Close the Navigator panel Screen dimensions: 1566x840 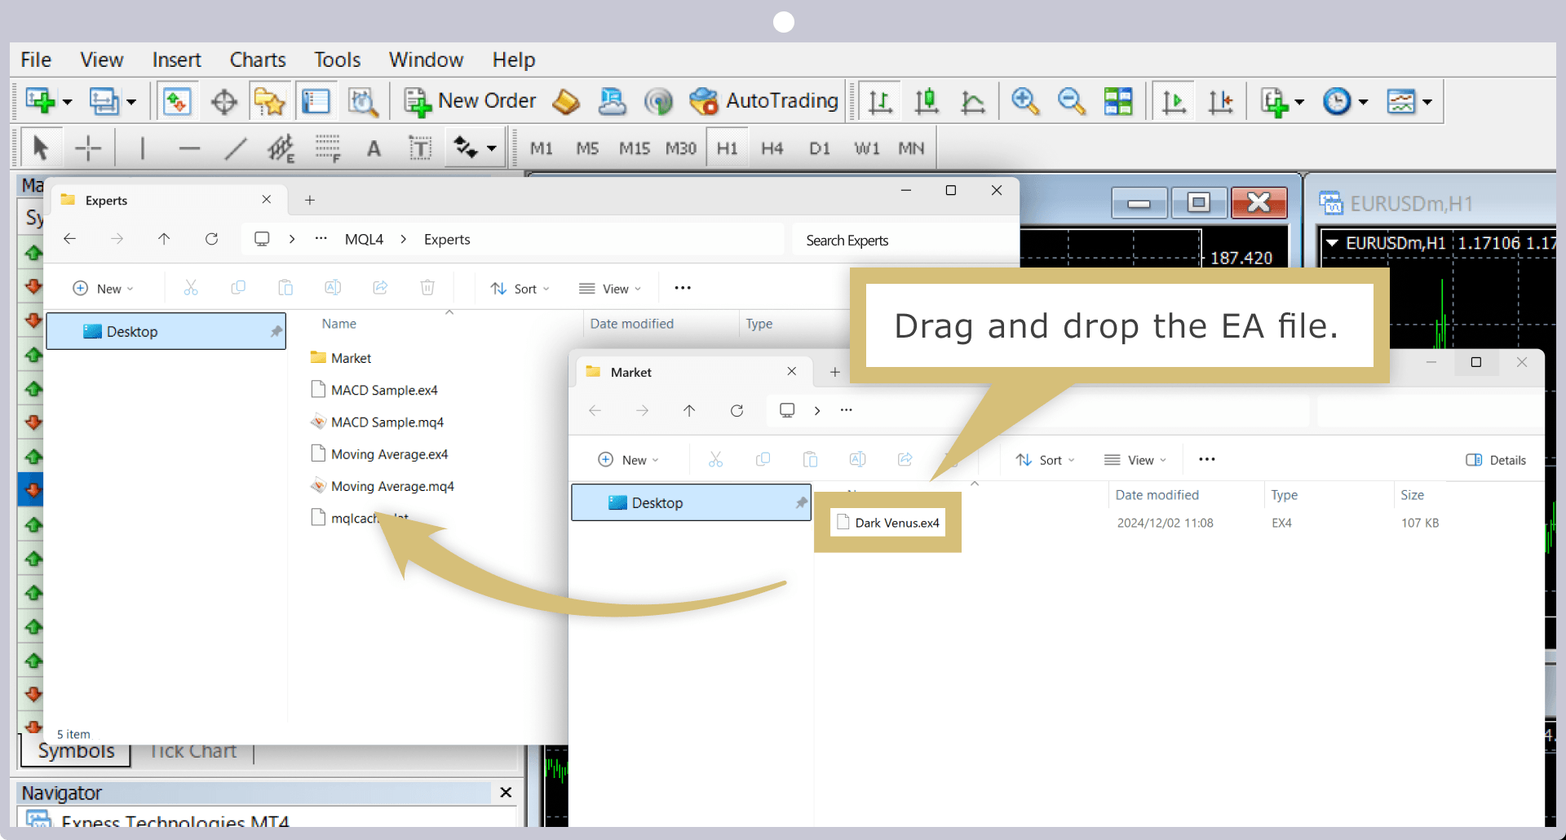(506, 793)
